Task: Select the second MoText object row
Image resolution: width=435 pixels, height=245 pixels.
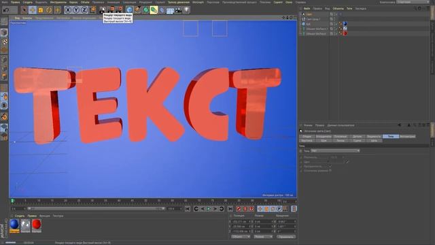Action: (x=316, y=33)
